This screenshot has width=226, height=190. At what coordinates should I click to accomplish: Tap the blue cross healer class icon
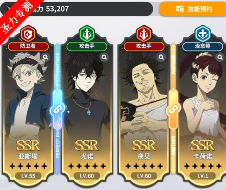pos(203,34)
